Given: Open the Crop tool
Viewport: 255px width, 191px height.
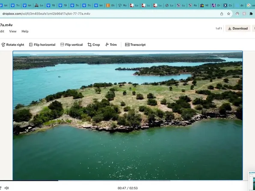Looking at the screenshot, I should tap(94, 45).
